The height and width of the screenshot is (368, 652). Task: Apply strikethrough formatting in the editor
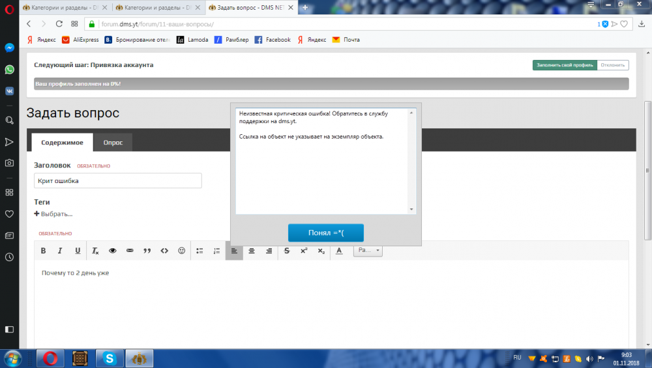tap(286, 251)
